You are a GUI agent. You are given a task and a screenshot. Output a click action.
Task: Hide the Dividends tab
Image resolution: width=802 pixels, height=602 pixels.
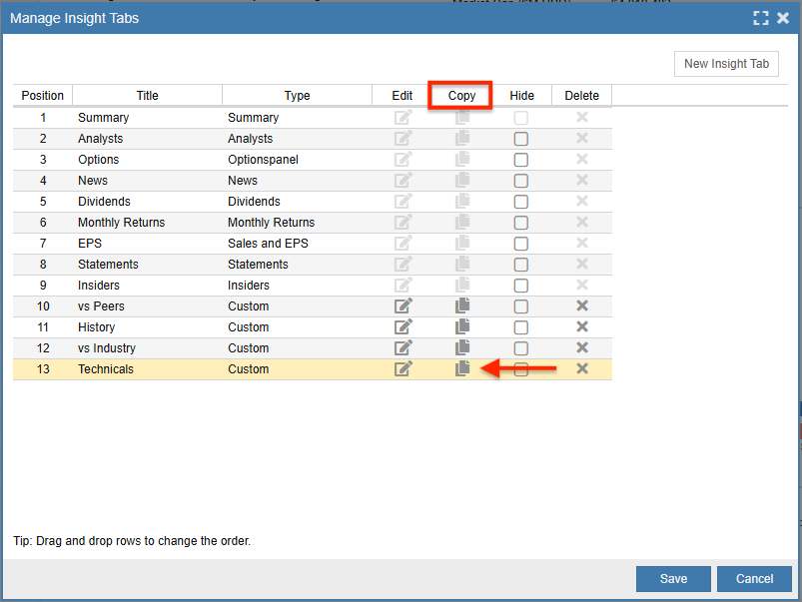click(521, 202)
